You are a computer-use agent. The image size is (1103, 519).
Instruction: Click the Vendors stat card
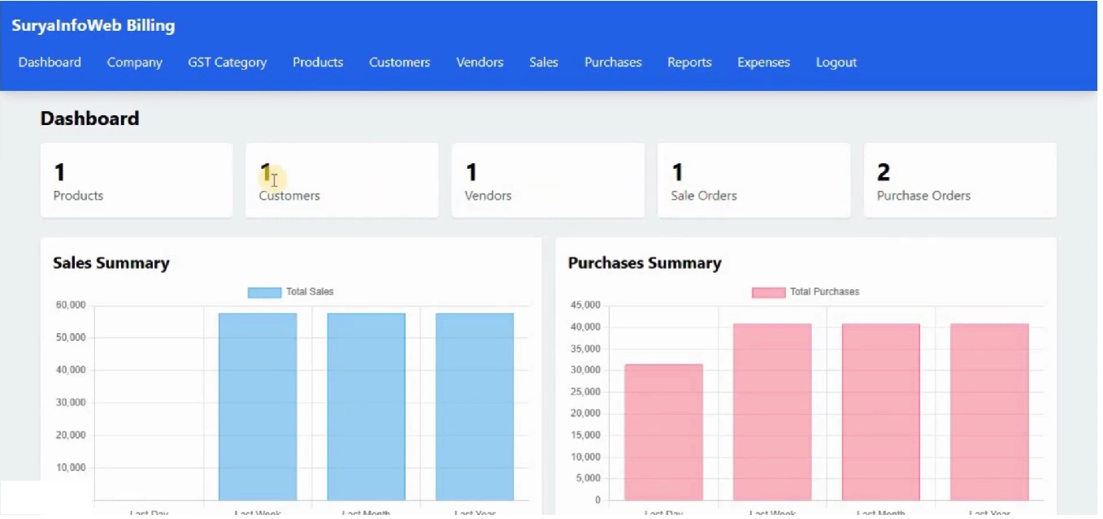[548, 179]
